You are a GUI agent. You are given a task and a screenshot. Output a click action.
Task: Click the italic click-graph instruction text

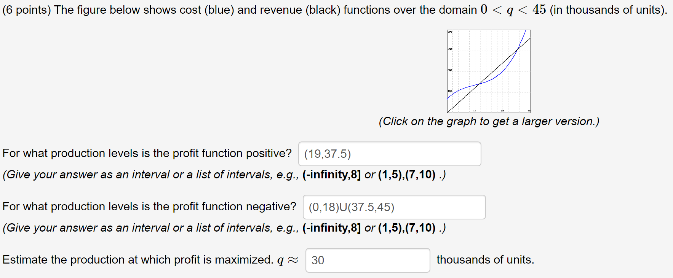(x=489, y=121)
